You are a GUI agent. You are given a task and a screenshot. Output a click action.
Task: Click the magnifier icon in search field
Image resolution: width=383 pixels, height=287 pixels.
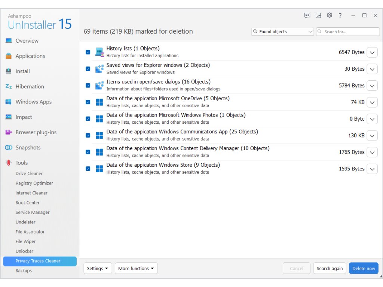319,31
